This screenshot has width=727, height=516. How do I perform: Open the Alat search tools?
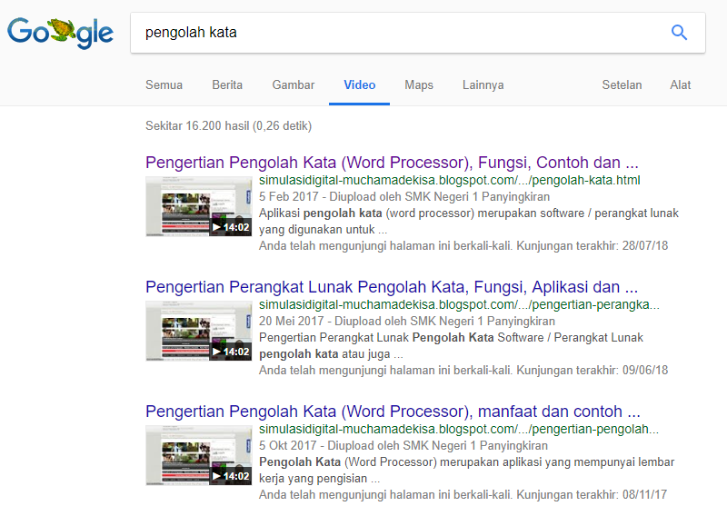[x=680, y=84]
